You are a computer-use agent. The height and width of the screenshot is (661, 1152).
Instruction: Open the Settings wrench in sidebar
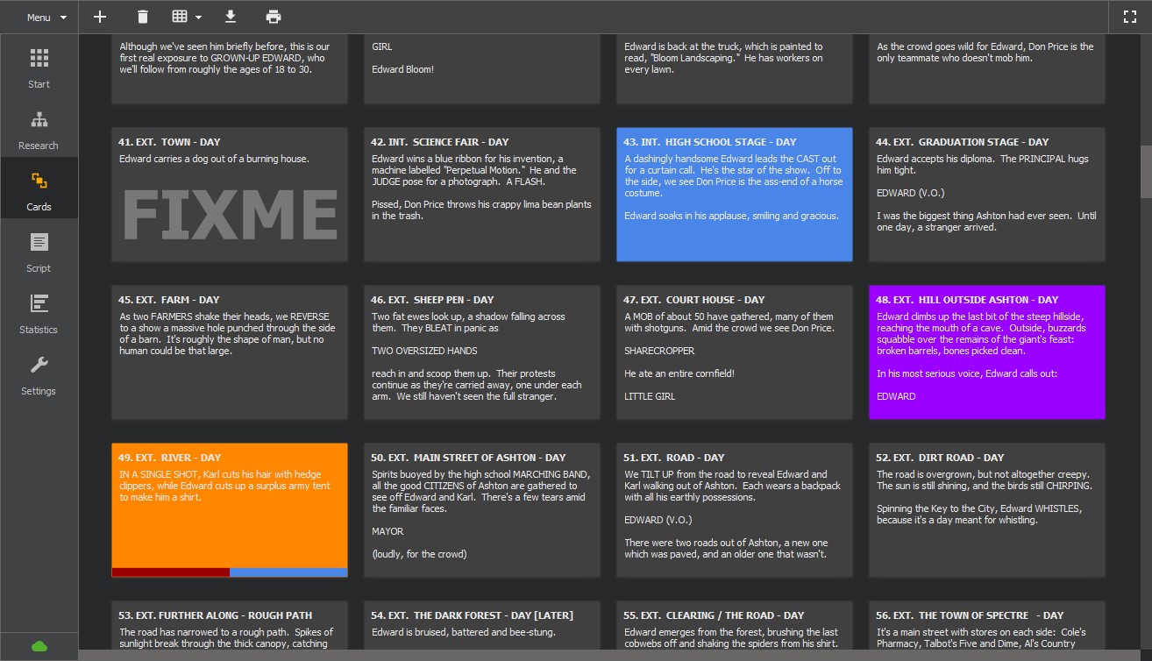pos(39,374)
